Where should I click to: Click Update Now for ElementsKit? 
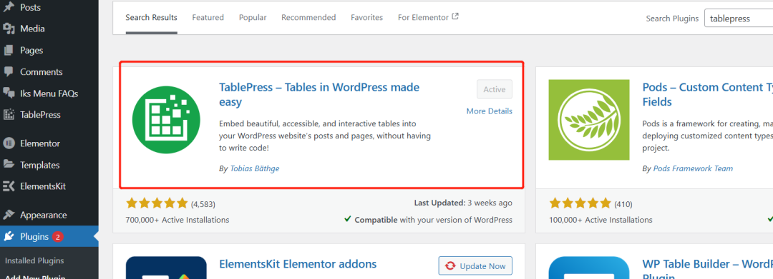pyautogui.click(x=475, y=266)
